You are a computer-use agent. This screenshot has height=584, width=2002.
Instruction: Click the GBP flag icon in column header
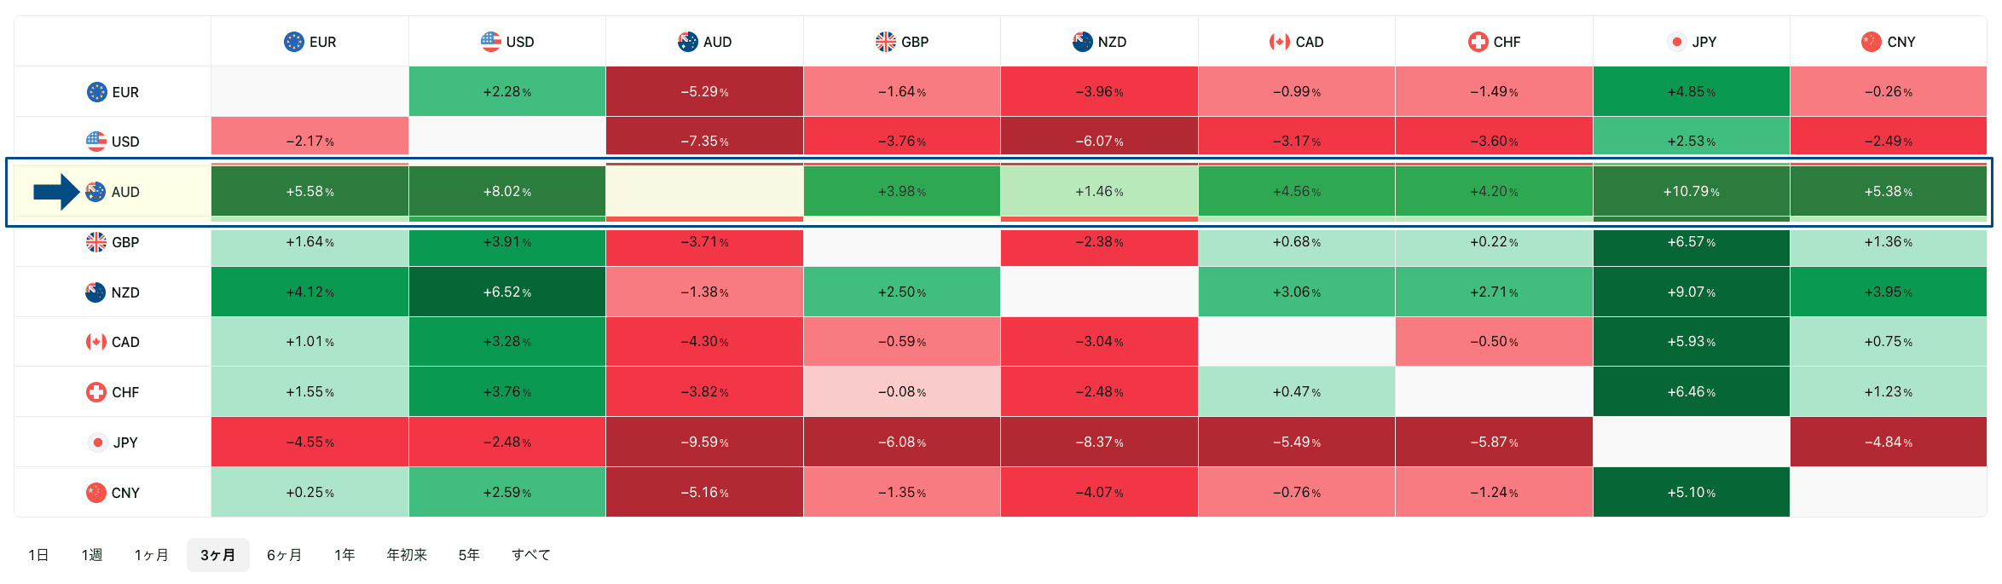point(886,42)
